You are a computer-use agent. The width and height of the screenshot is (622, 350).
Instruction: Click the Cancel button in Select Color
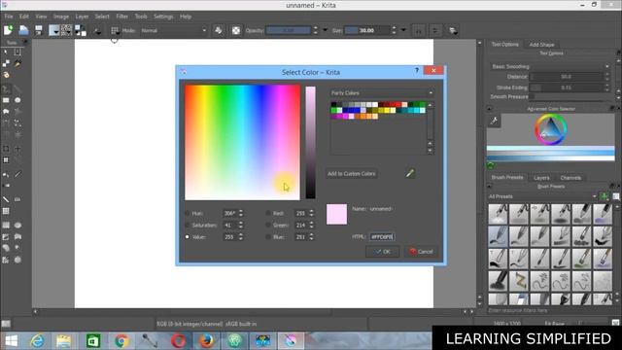421,251
